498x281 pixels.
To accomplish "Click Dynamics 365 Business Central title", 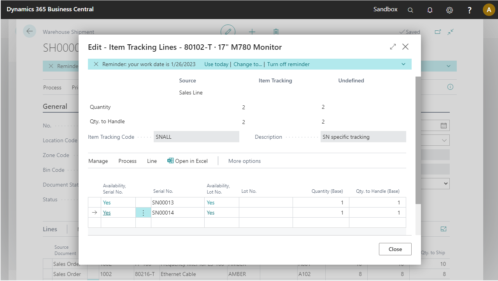I will (50, 9).
